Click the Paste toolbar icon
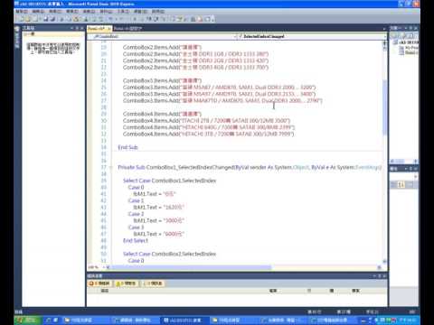434x325 pixels. 76,19
